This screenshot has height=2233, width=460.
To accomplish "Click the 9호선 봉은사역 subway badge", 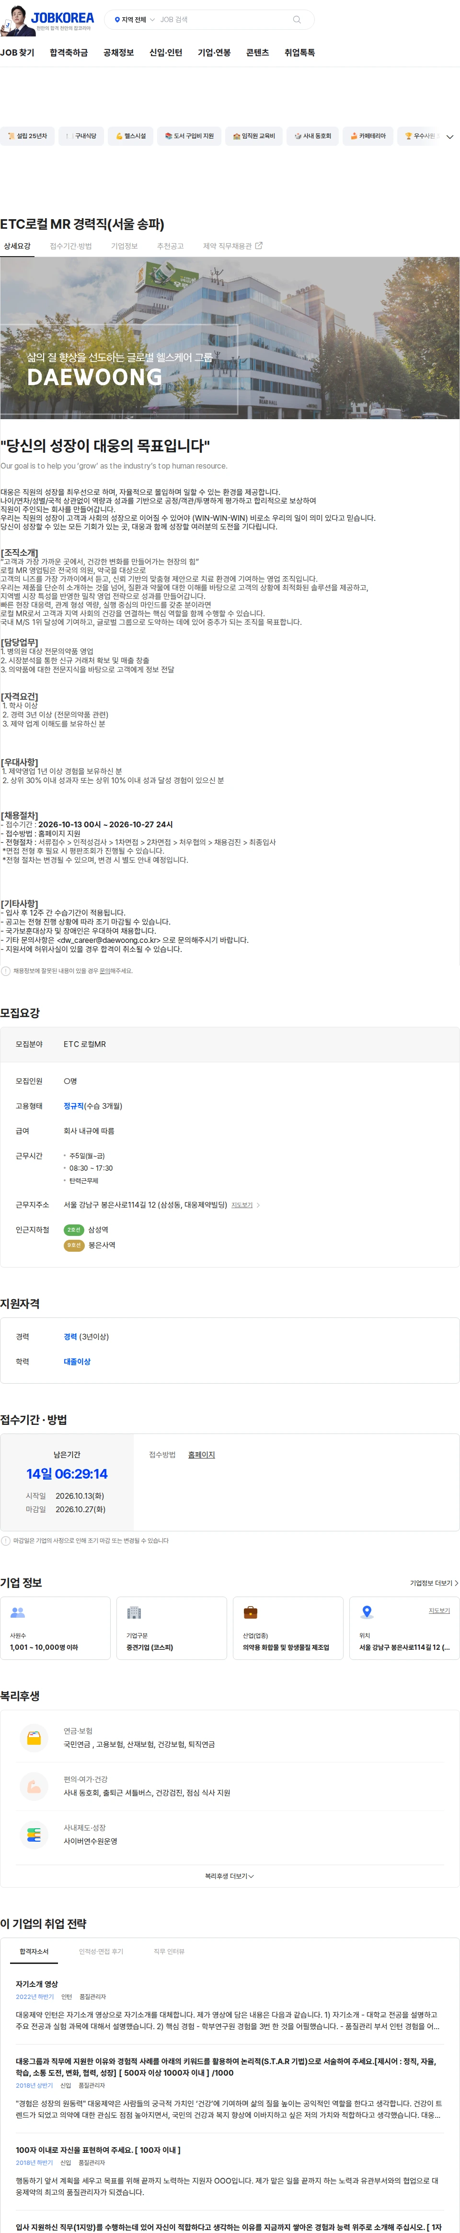I will pos(74,1246).
